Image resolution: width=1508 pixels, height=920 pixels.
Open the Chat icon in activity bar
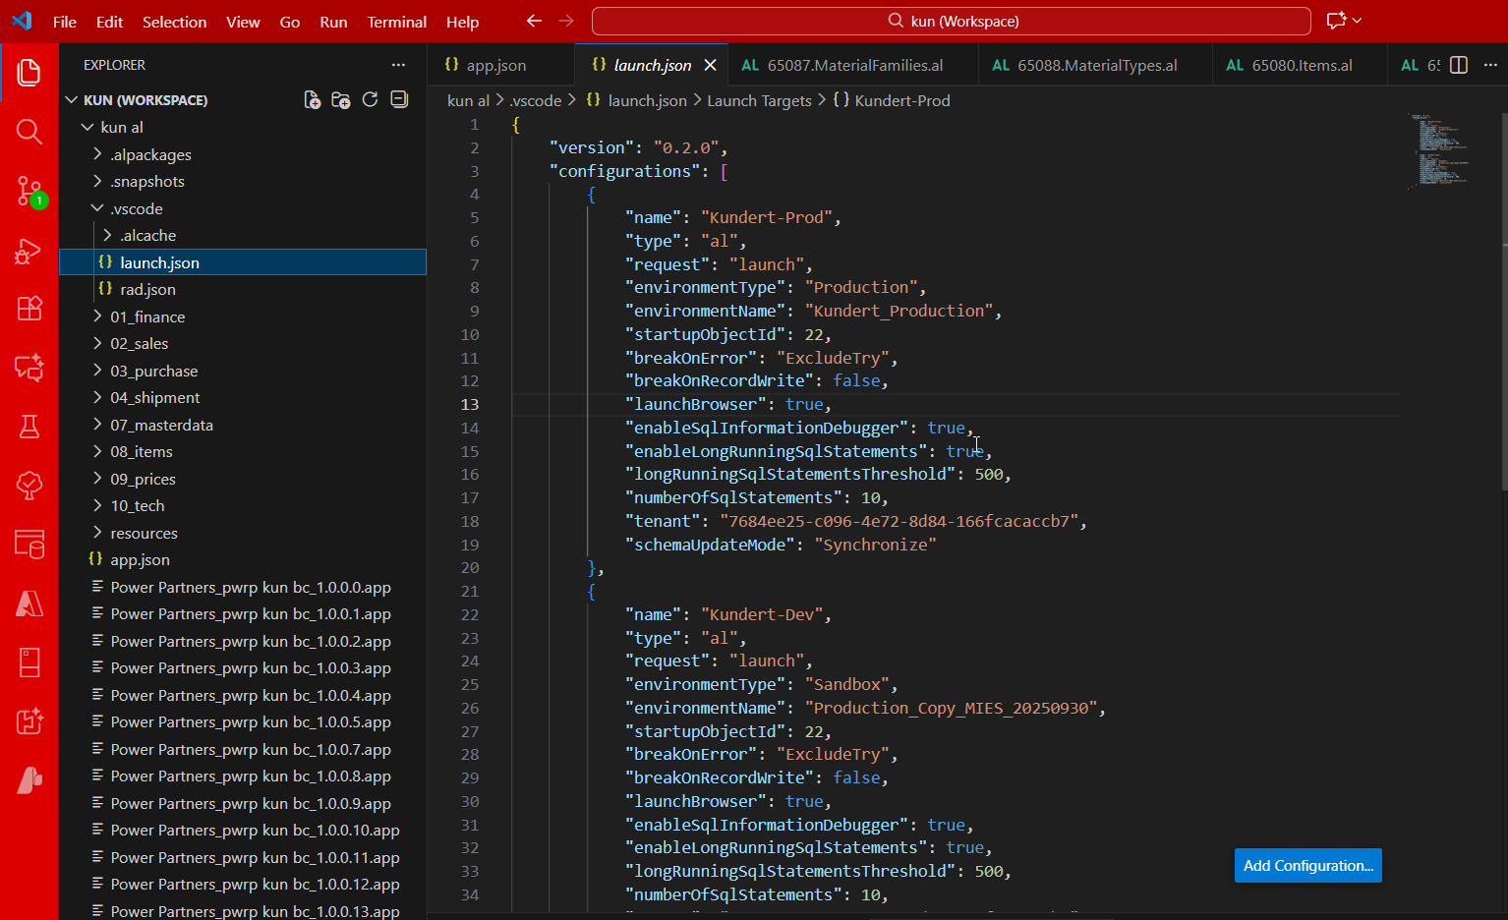29,368
